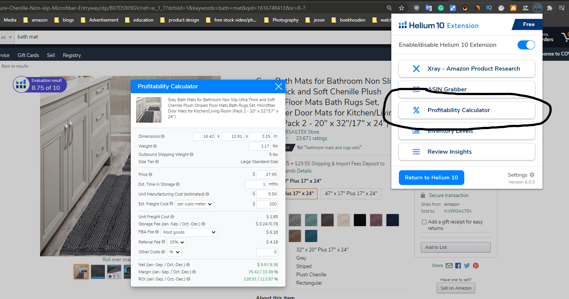
Task: Close the Profitability Calculator popup
Action: coord(279,86)
